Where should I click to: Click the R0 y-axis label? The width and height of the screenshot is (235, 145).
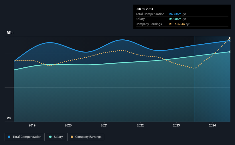point(9,118)
